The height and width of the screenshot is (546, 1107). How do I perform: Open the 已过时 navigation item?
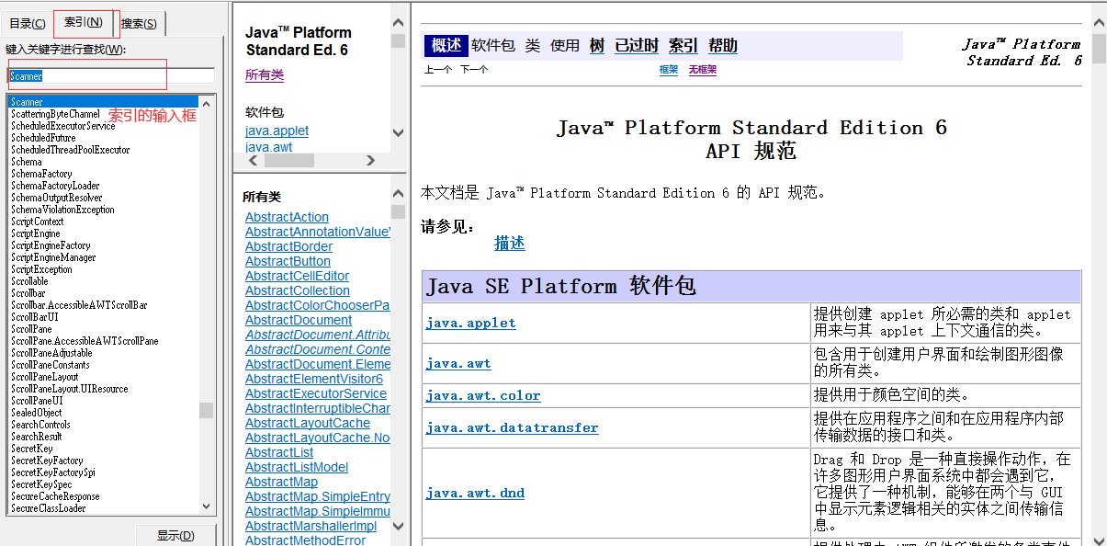tap(638, 44)
